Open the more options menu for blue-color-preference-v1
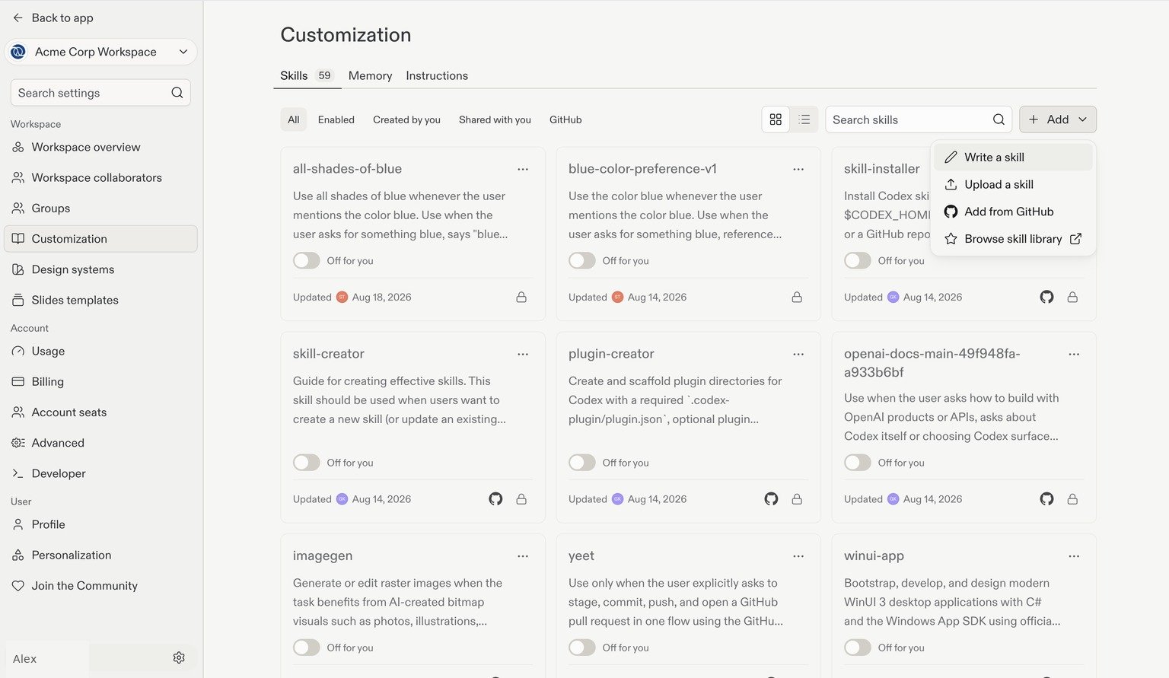This screenshot has height=678, width=1169. (798, 169)
